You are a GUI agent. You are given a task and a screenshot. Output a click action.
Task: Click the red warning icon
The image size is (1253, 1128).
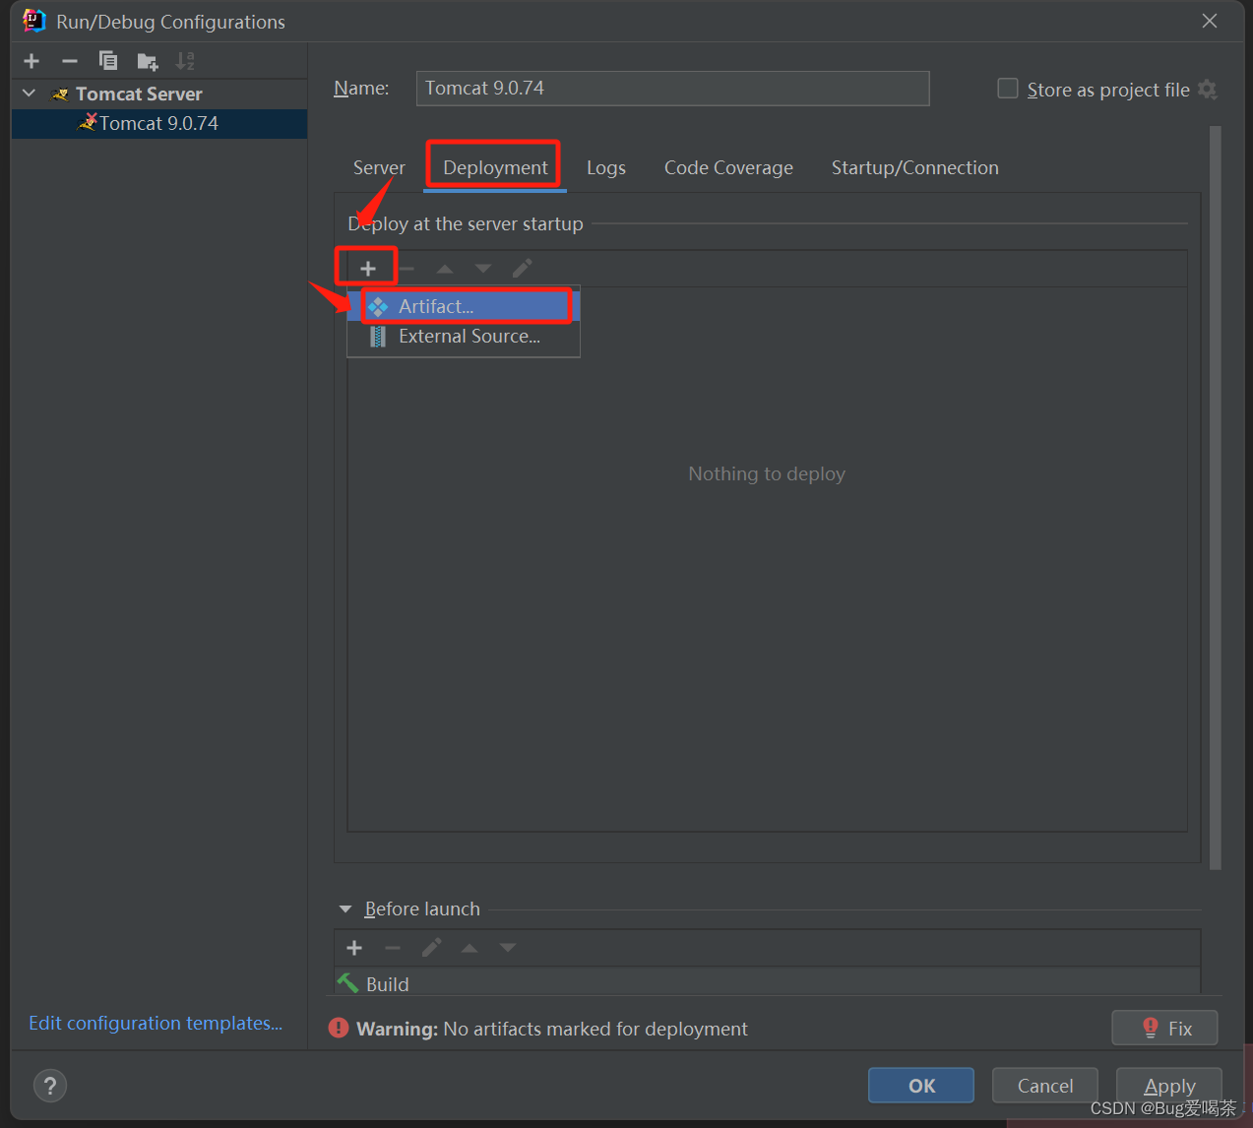339,1029
